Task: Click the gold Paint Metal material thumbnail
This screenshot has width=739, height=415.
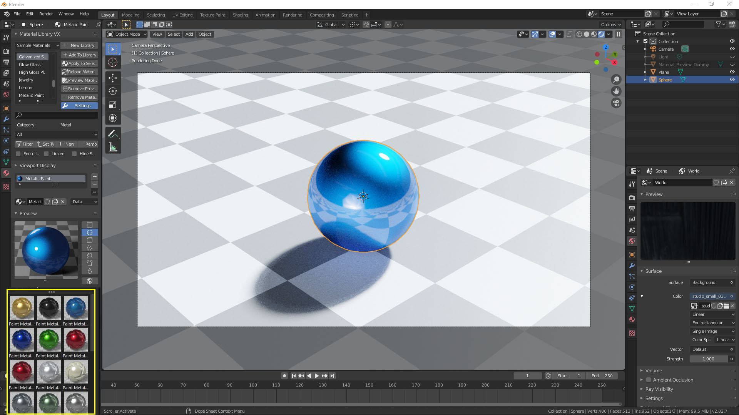Action: coord(22,308)
